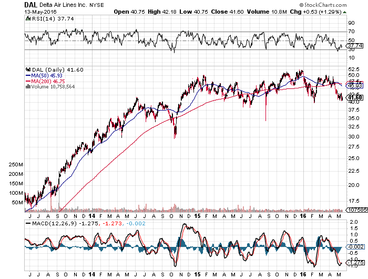Click the RSI current value tag 37.74
Image resolution: width=368 pixels, height=279 pixels.
point(355,46)
